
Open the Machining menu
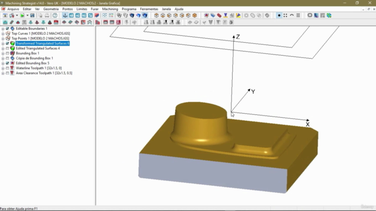(110, 9)
